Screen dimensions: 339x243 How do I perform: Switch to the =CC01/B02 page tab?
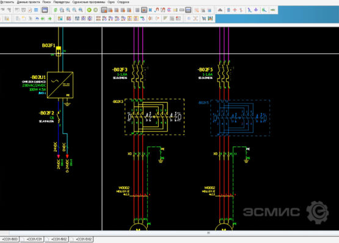tap(57, 239)
